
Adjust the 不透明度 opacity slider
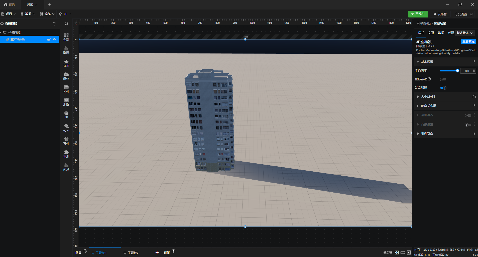[449, 71]
